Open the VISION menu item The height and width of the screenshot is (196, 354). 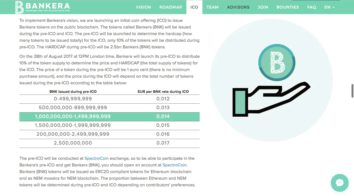point(143,7)
